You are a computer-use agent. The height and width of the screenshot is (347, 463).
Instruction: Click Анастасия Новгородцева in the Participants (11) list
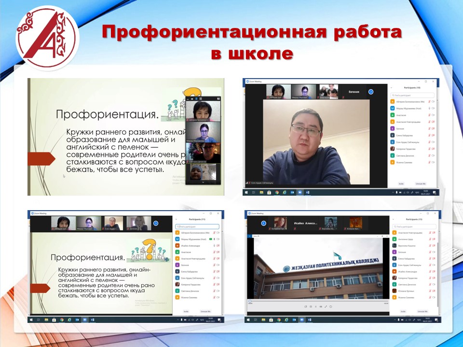point(193,258)
